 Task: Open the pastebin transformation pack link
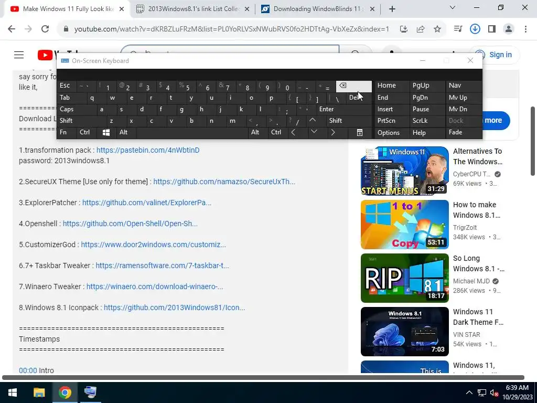click(x=148, y=150)
